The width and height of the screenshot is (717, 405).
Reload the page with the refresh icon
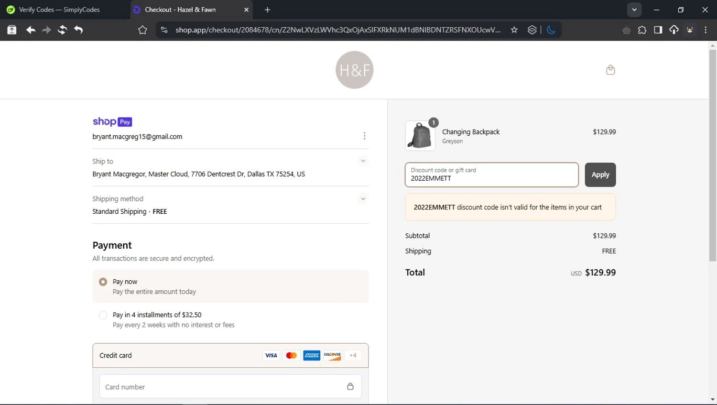(x=62, y=30)
